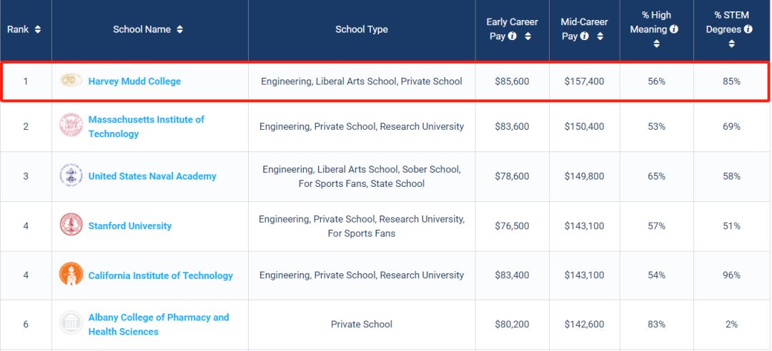Click Caltech orange torch logo
Image resolution: width=772 pixels, height=351 pixels.
coord(71,274)
